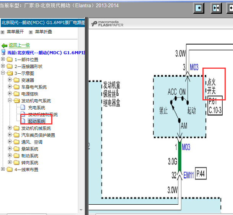The image size is (233, 215).
Task: Click the inward-arrows panel layout button
Action: (x=216, y=8)
